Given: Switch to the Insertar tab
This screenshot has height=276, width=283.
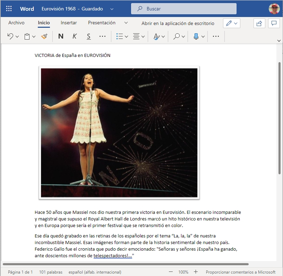Looking at the screenshot, I should coord(69,23).
